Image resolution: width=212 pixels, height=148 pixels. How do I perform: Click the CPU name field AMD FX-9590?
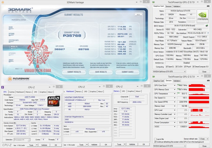point(30,97)
